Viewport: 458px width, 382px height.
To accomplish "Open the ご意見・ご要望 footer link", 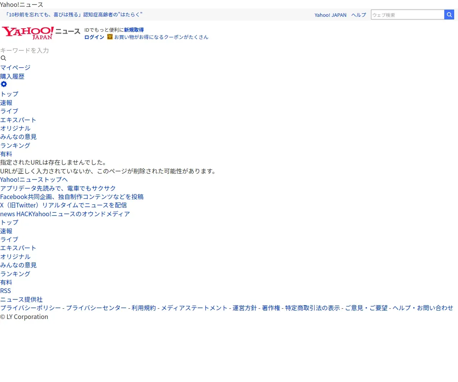I will click(366, 308).
